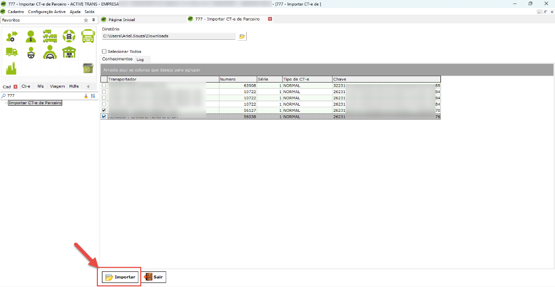Image resolution: width=555 pixels, height=287 pixels.
Task: Sort by the Transportador column header
Action: pyautogui.click(x=163, y=79)
